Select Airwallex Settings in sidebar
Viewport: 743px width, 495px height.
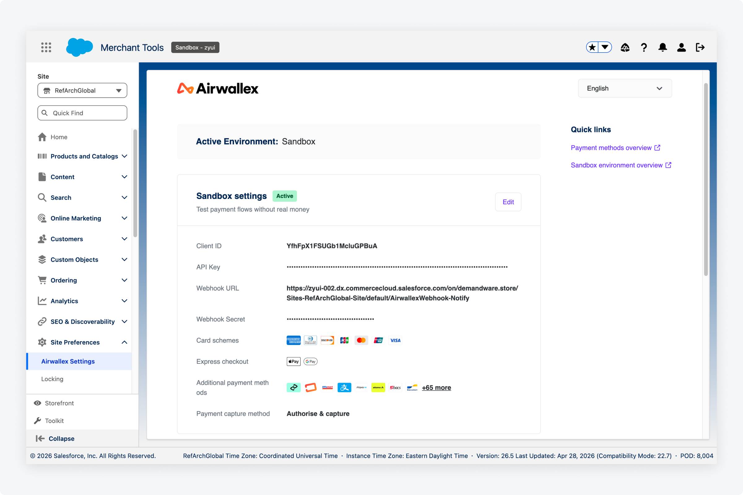point(79,361)
